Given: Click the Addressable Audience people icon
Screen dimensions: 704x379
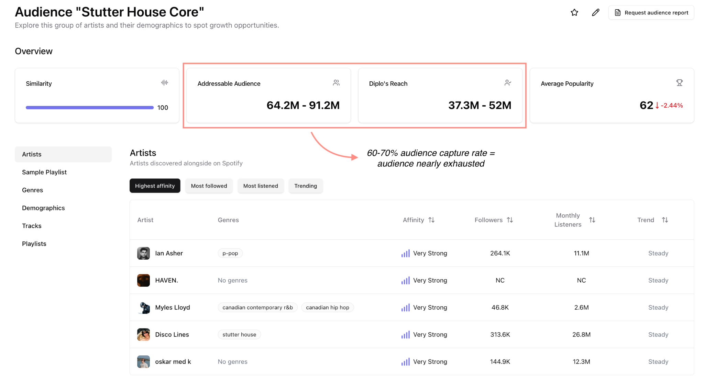Looking at the screenshot, I should 336,83.
